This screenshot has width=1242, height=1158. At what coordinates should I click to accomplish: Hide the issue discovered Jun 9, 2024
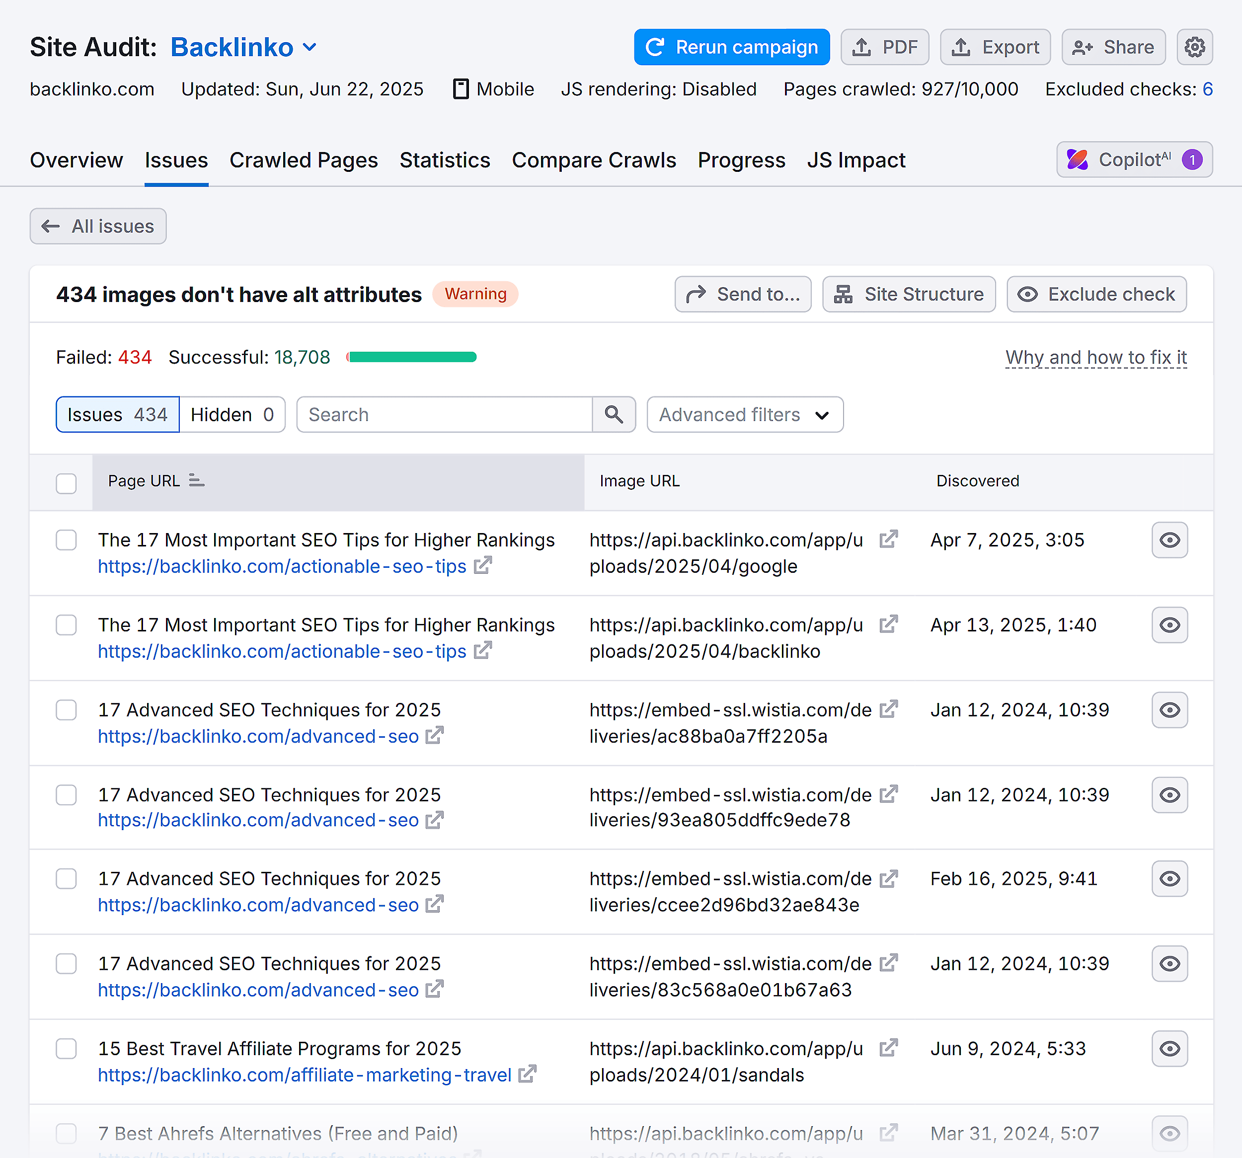1169,1049
